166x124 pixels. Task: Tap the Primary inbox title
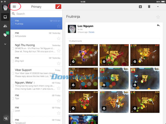[36, 7]
